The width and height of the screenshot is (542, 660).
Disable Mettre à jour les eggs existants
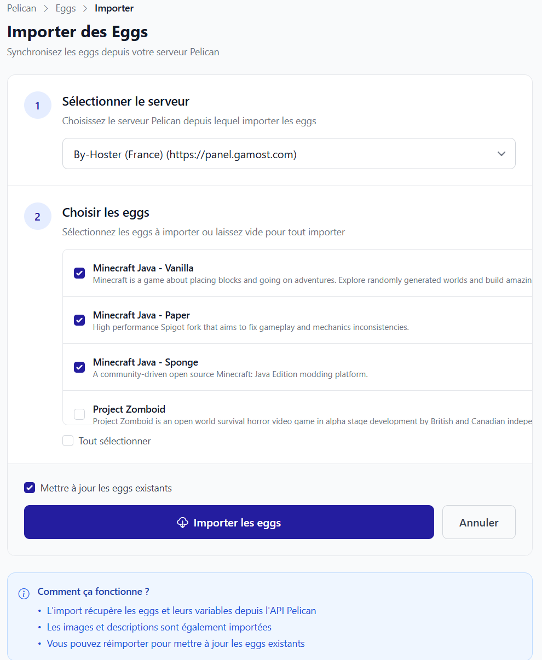[x=30, y=488]
